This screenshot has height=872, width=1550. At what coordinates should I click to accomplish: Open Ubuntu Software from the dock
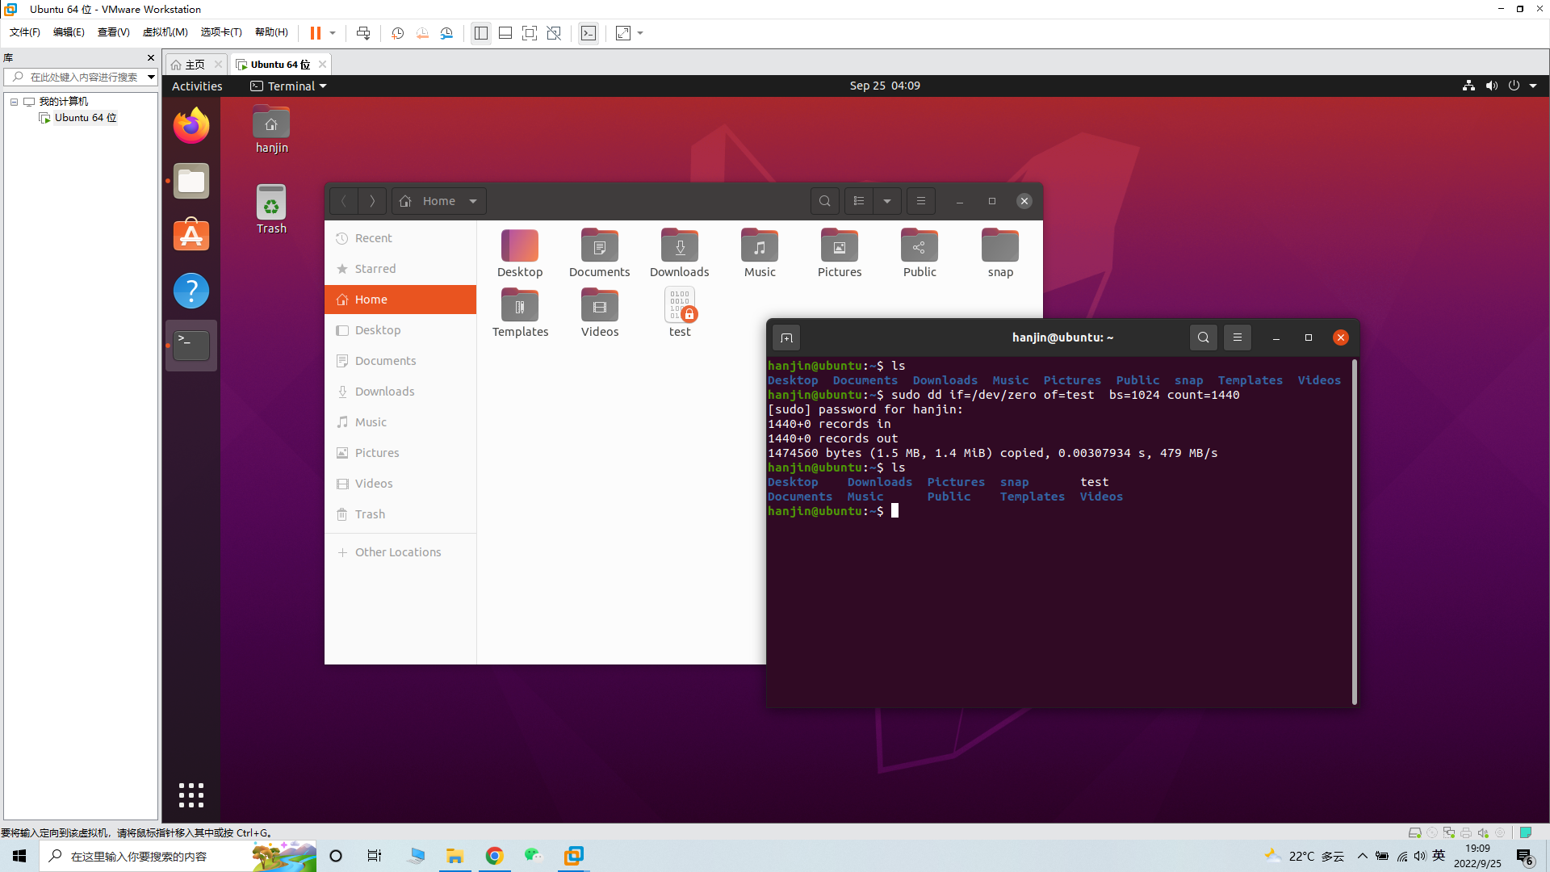[x=191, y=235]
